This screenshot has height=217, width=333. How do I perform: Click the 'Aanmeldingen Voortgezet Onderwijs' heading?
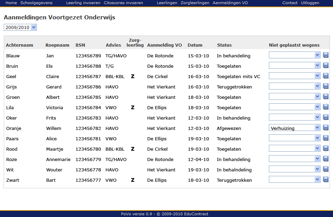pyautogui.click(x=59, y=17)
